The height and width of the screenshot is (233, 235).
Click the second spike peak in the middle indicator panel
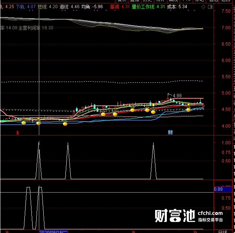[x=68, y=143]
